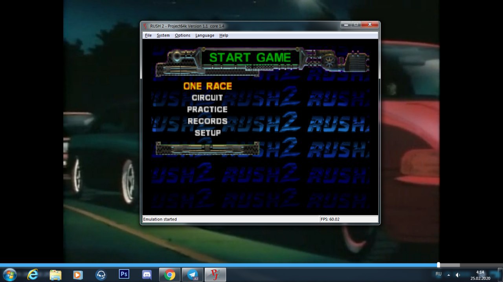Open SETUP in game menu
Image resolution: width=503 pixels, height=282 pixels.
[x=207, y=133]
